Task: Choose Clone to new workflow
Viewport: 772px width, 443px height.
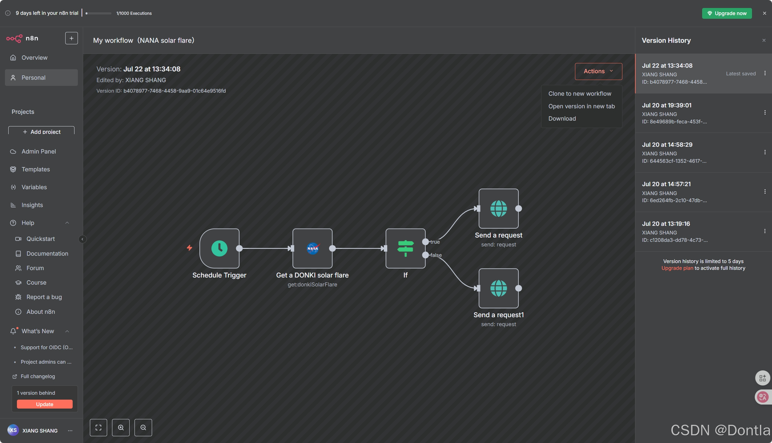Action: pyautogui.click(x=581, y=94)
